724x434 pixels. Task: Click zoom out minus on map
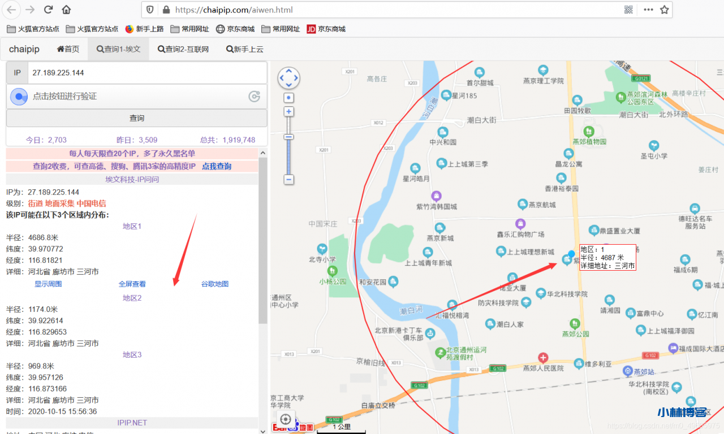coord(288,180)
